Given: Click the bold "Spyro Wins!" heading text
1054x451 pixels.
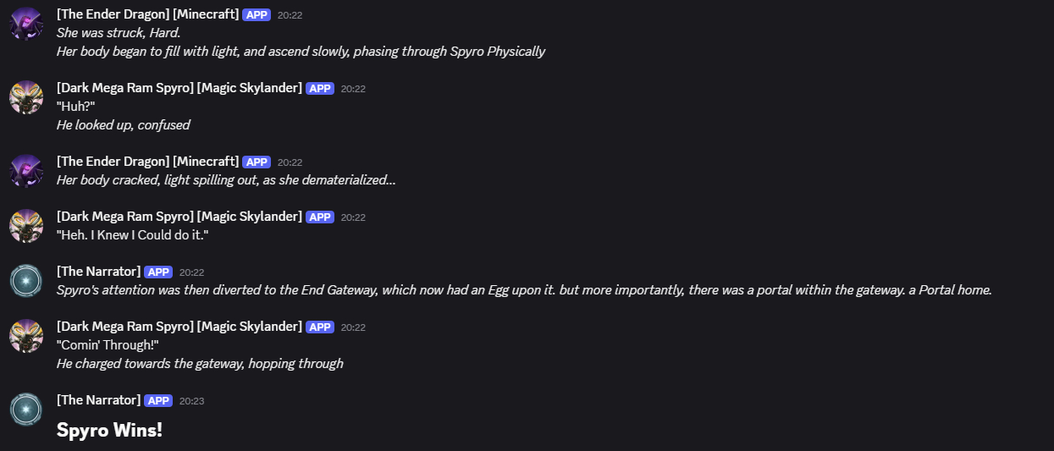Looking at the screenshot, I should [x=109, y=430].
